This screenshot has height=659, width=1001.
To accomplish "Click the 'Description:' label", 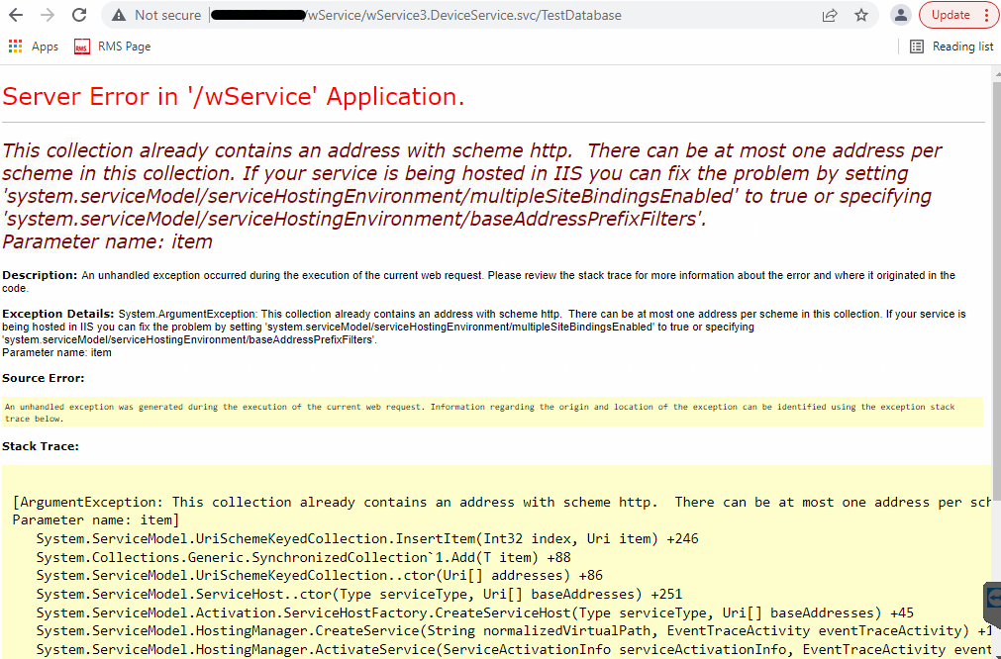I will click(40, 276).
